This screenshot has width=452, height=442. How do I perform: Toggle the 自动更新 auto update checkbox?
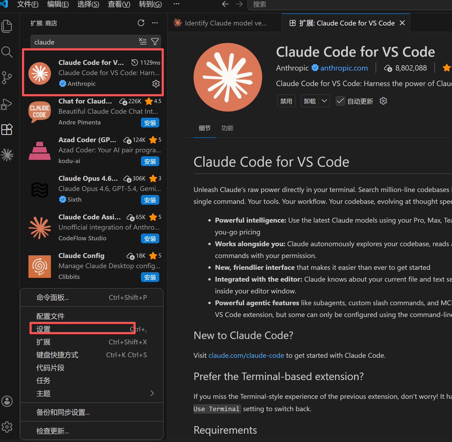341,101
